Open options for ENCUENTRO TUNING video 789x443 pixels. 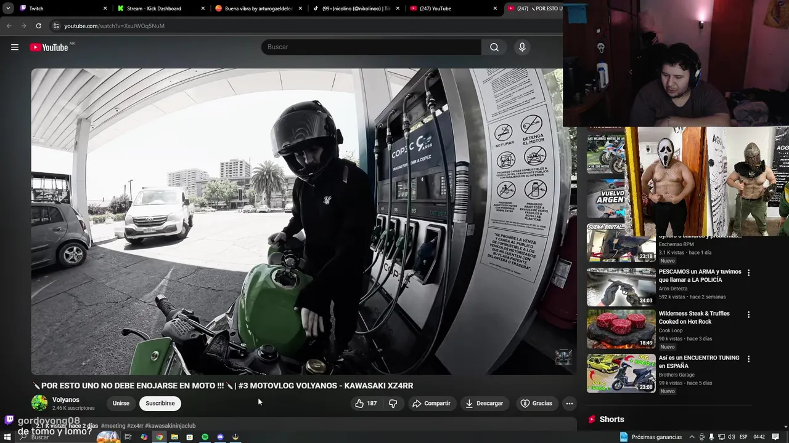pos(749,359)
